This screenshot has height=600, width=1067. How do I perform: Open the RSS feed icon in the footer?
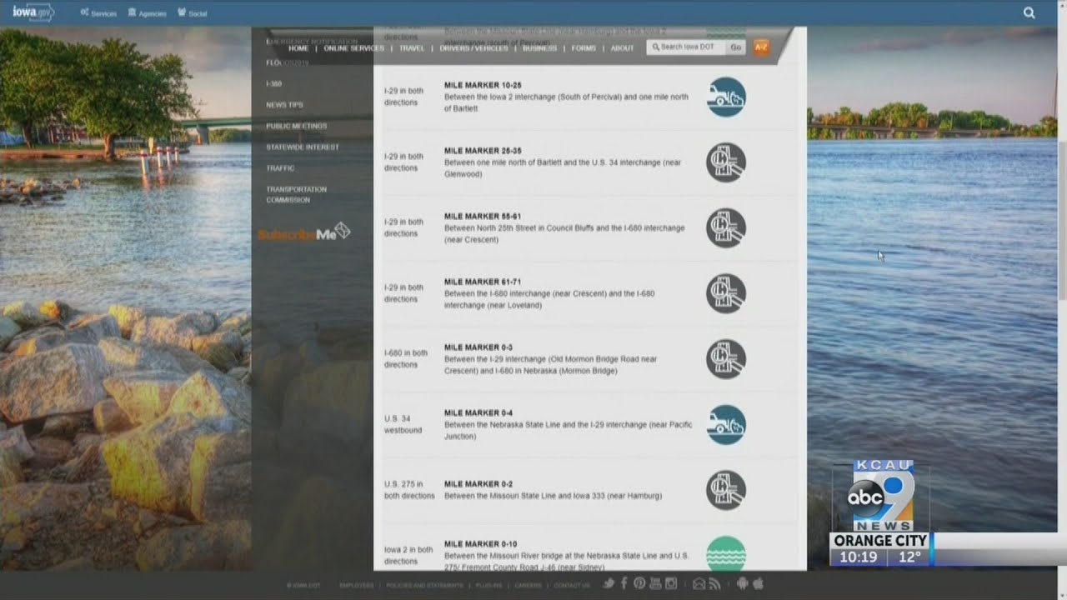coord(716,583)
